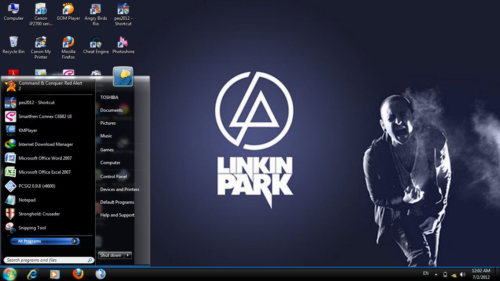Open media player from taskbar
The height and width of the screenshot is (281, 500).
click(55, 274)
